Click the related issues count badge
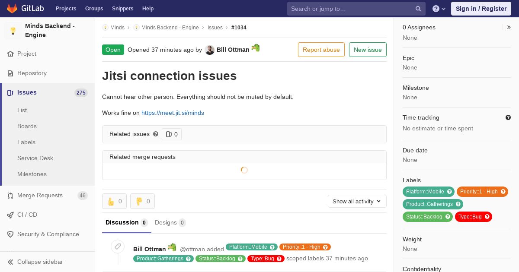Image resolution: width=519 pixels, height=272 pixels. tap(172, 134)
